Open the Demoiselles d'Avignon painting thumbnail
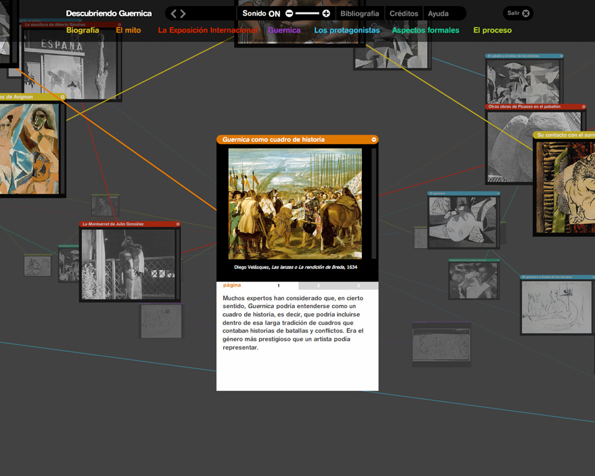595x476 pixels. (x=30, y=149)
